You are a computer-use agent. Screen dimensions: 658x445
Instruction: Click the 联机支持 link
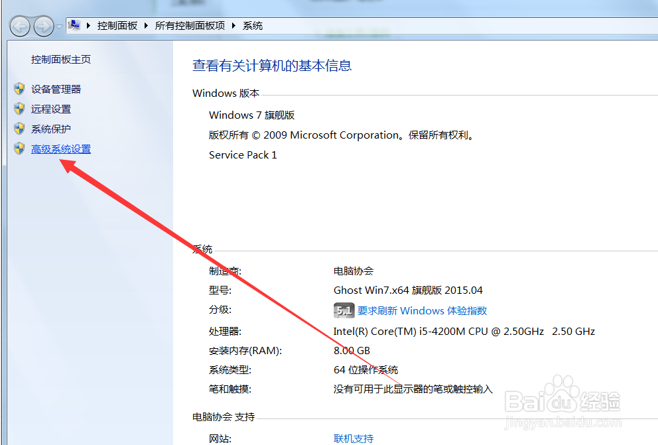click(354, 438)
